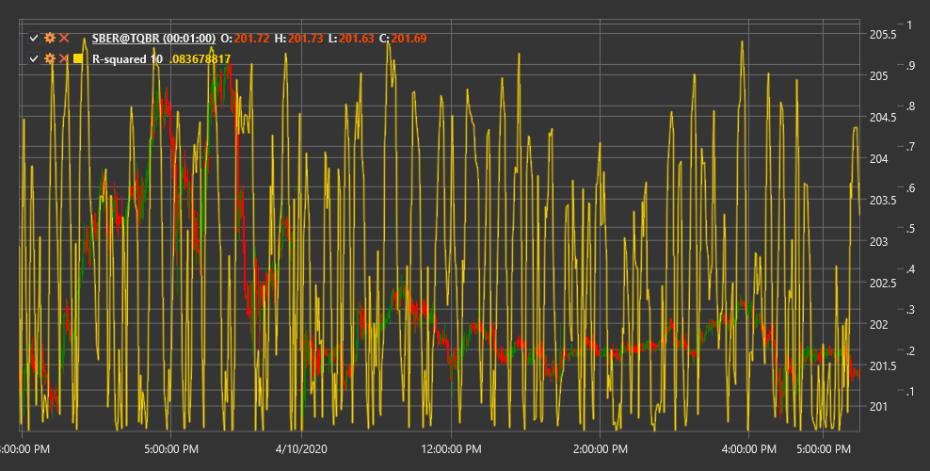The width and height of the screenshot is (930, 471).
Task: Open settings gear for SBER@TQBR series
Action: click(x=50, y=38)
